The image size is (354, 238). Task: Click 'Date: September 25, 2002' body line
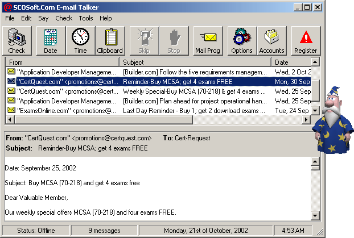click(40, 168)
